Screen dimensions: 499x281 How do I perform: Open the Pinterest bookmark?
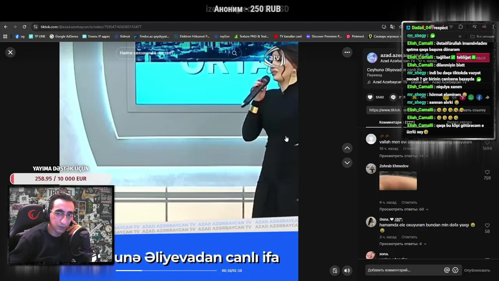click(x=355, y=36)
